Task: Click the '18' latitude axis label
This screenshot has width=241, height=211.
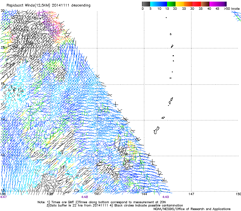Action: coord(3,47)
